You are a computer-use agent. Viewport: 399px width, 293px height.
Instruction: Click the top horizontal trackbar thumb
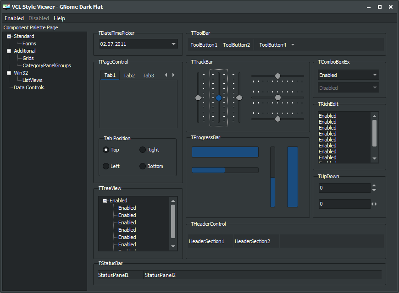277,76
